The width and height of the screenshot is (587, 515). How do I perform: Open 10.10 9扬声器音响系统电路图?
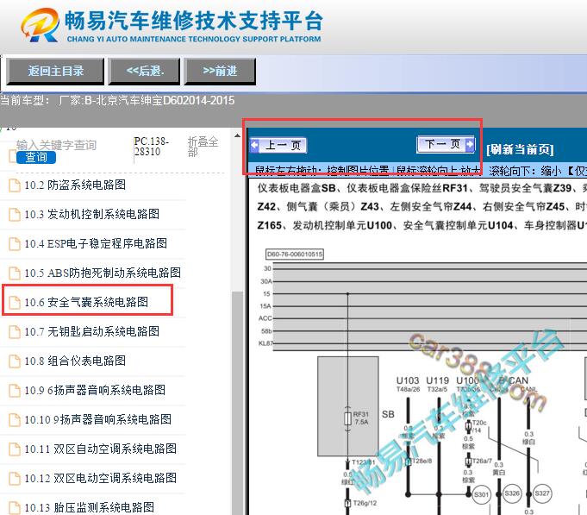click(x=97, y=419)
